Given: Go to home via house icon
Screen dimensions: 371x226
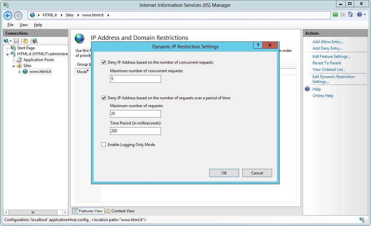Looking at the screenshot, I should [350, 14].
